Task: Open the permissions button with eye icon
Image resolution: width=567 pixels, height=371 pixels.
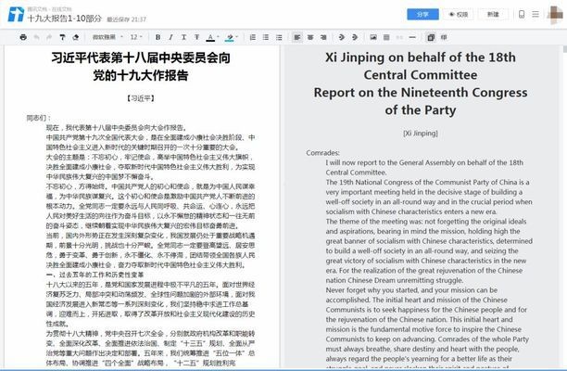Action: tap(459, 14)
